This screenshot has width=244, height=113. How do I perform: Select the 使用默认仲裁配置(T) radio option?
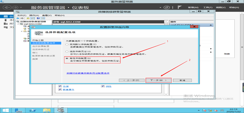[x=67, y=45]
